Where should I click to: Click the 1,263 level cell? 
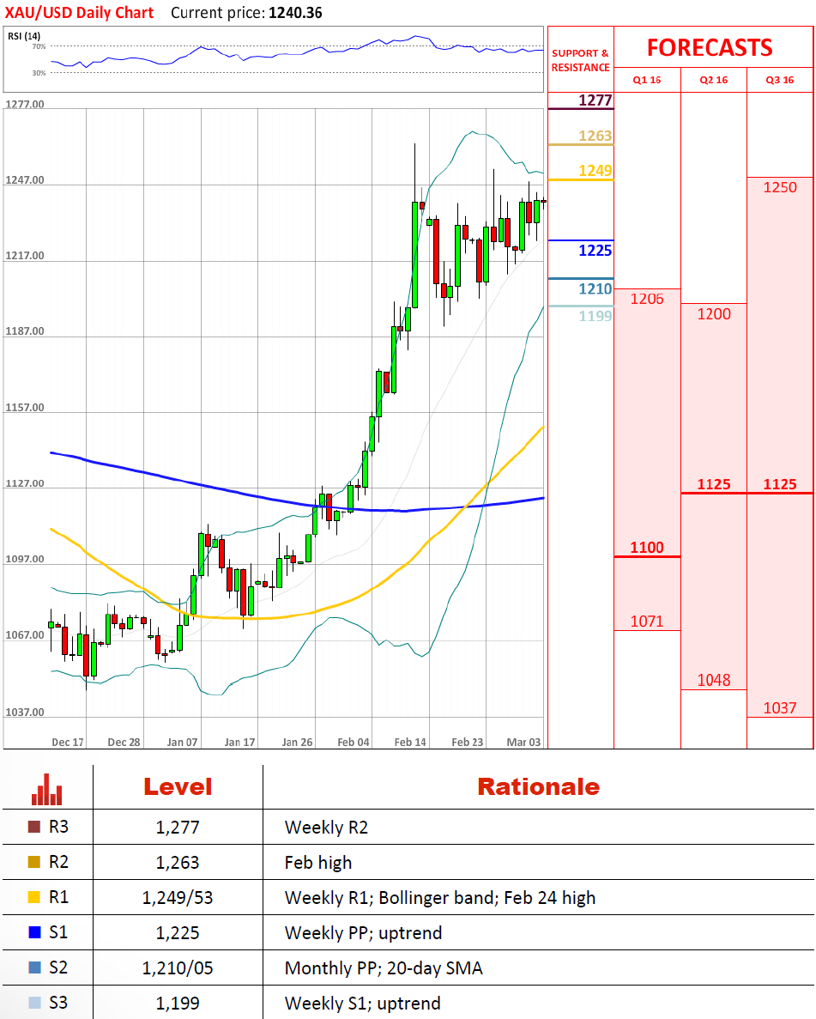(x=178, y=863)
